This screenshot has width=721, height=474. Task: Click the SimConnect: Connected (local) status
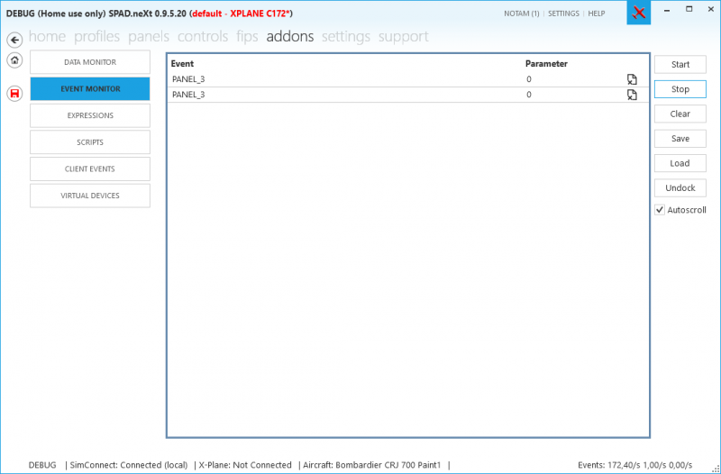[129, 465]
